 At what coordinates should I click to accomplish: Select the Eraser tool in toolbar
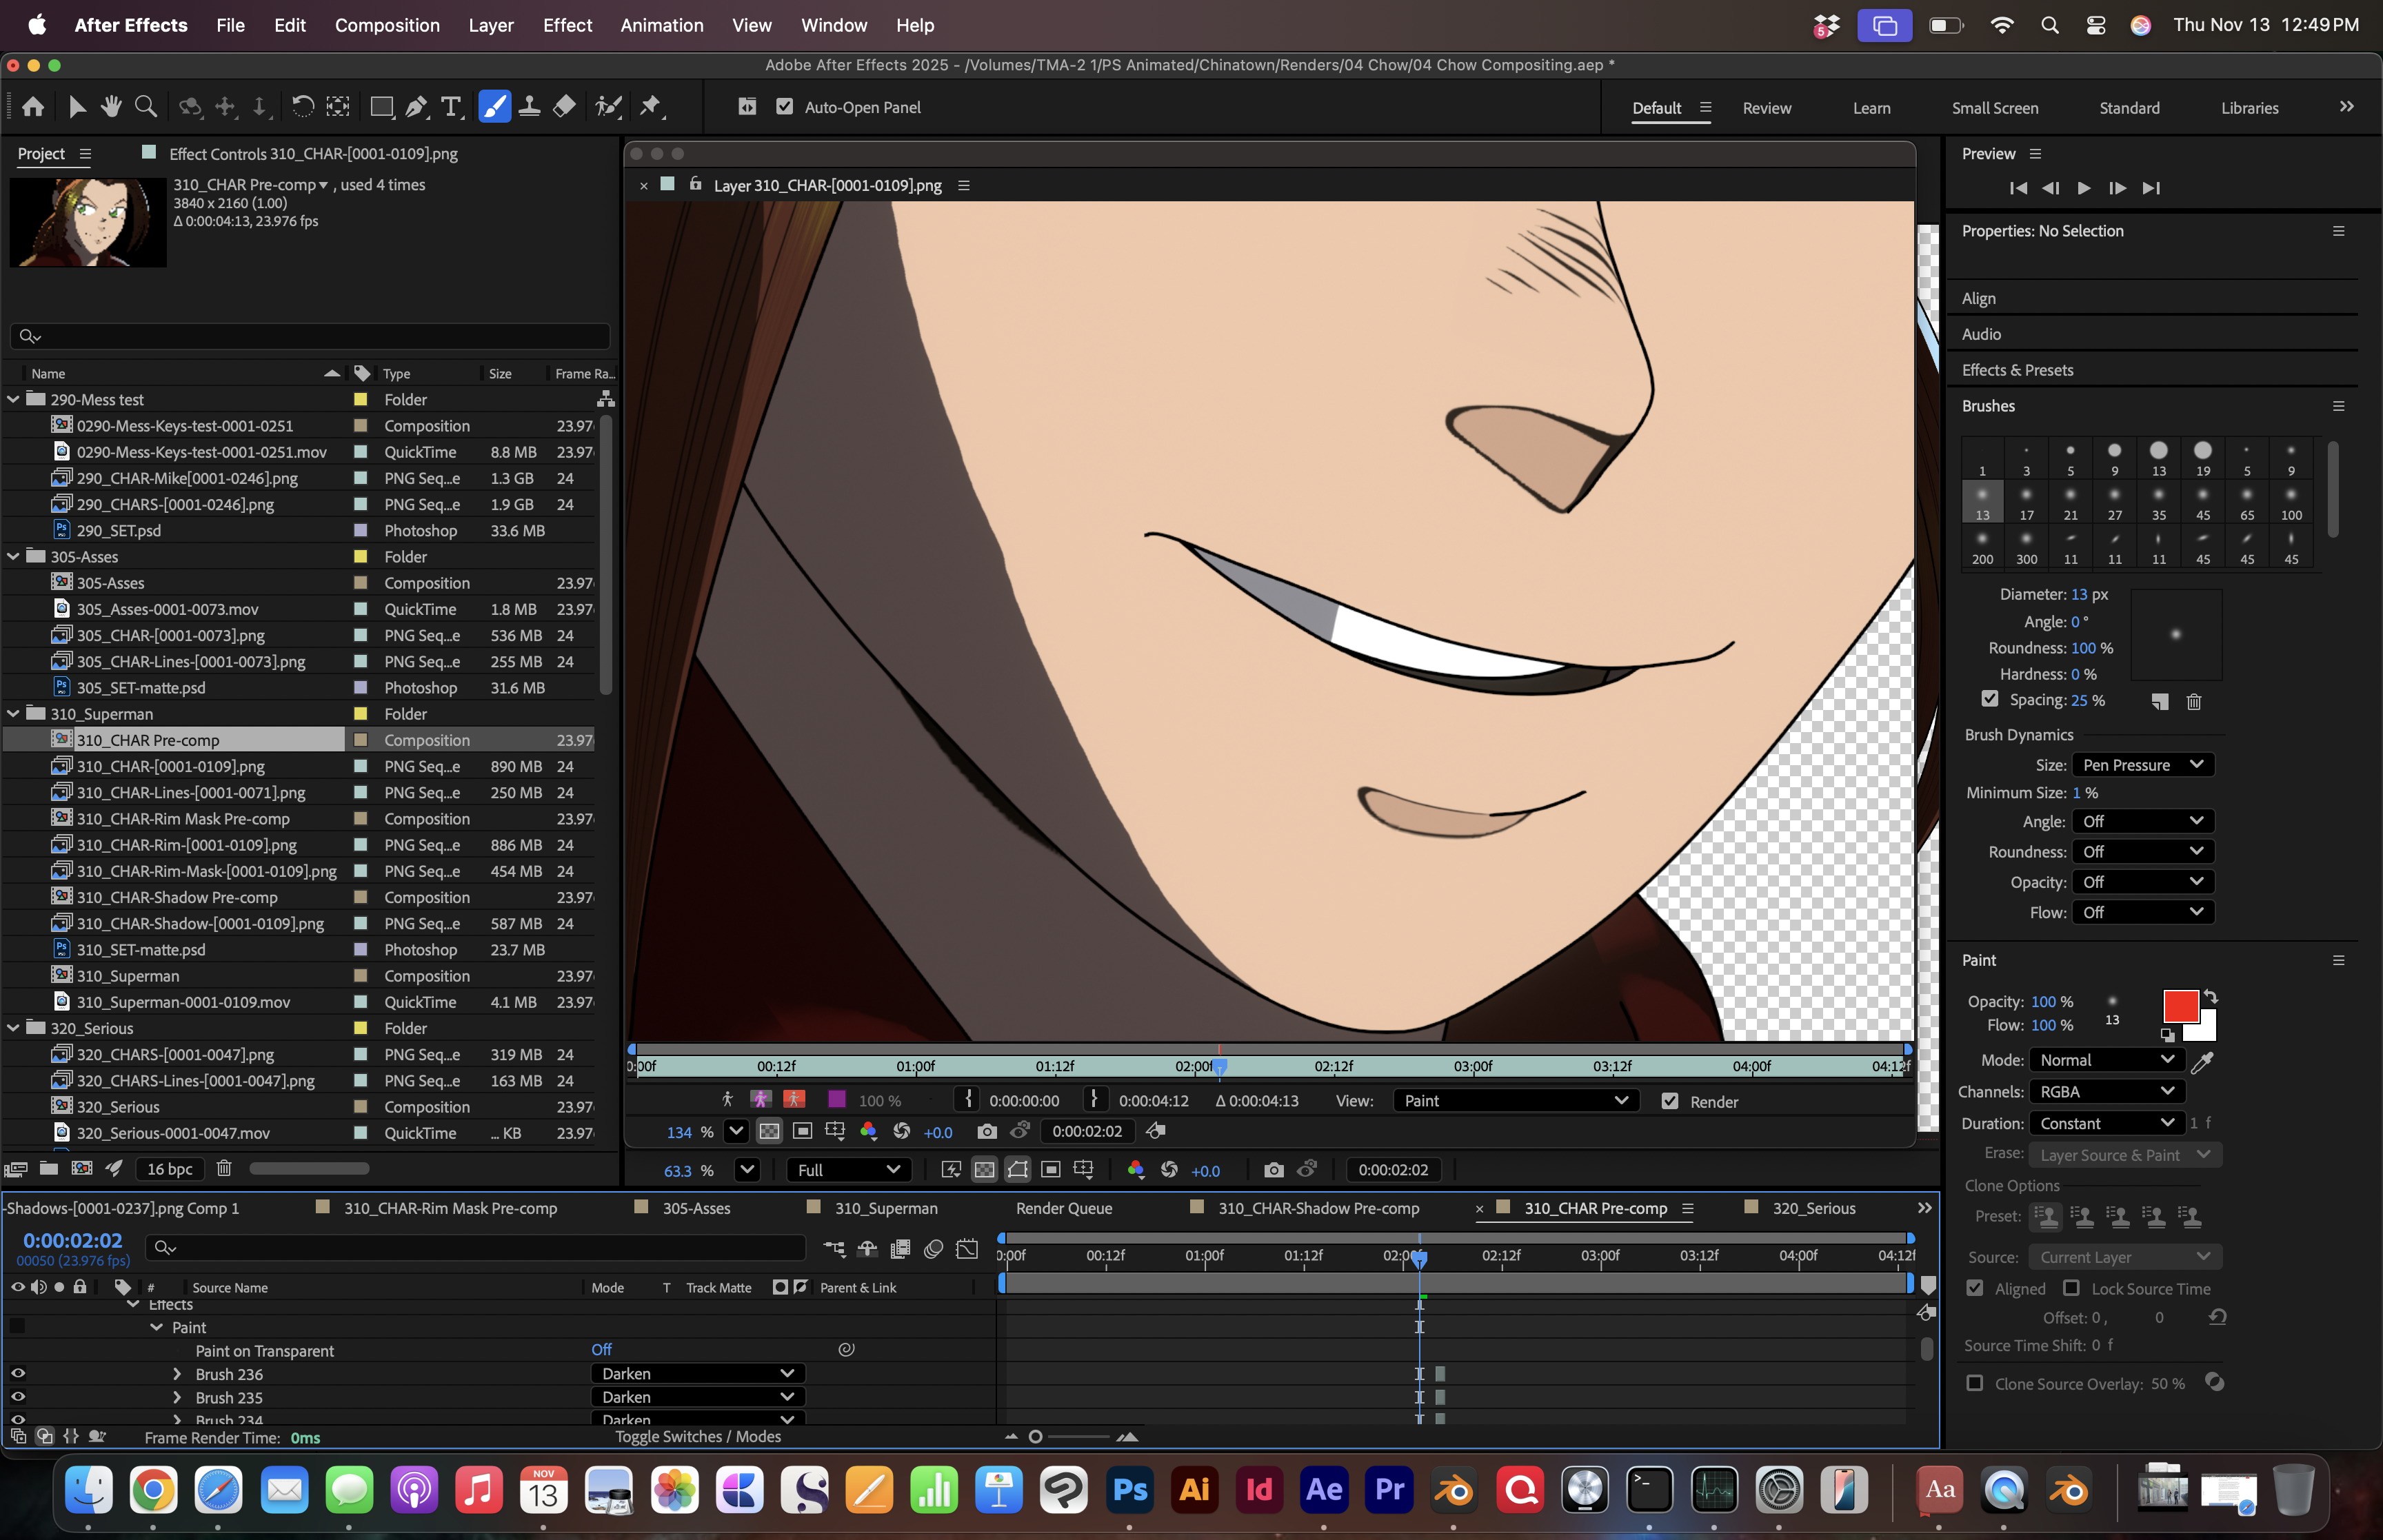565,106
